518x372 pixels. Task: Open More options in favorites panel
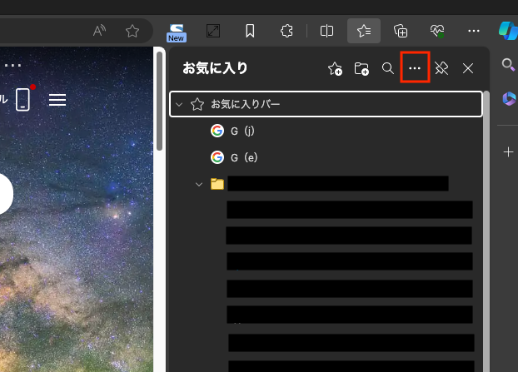415,68
